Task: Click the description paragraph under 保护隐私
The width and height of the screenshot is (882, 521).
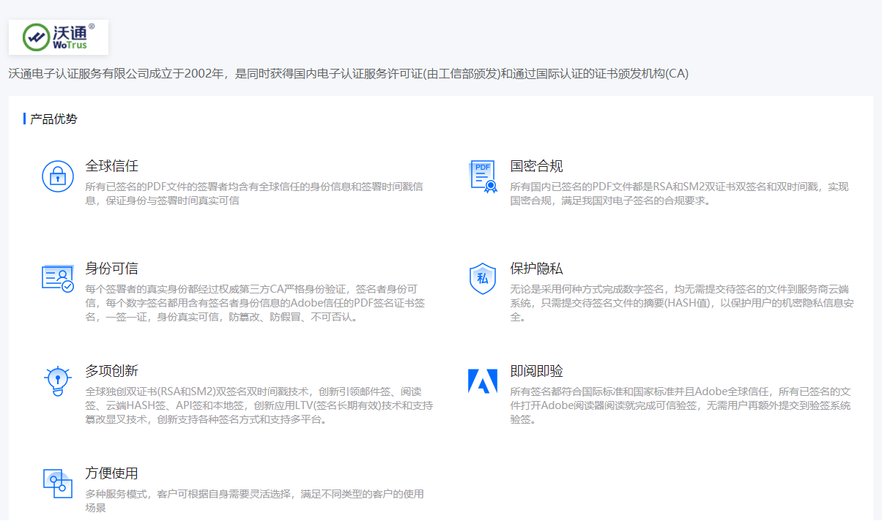Action: (681, 303)
